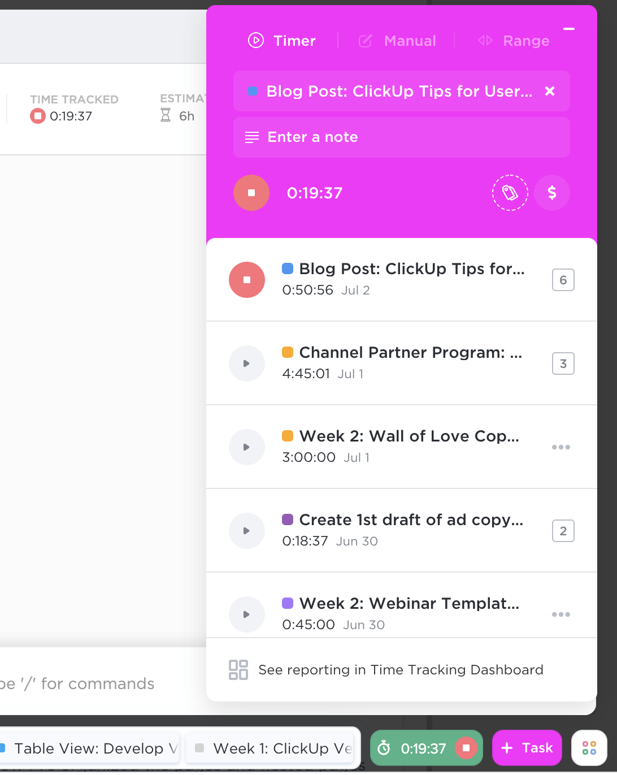Remove the selected Blog Post task
This screenshot has height=775, width=617.
tap(550, 92)
